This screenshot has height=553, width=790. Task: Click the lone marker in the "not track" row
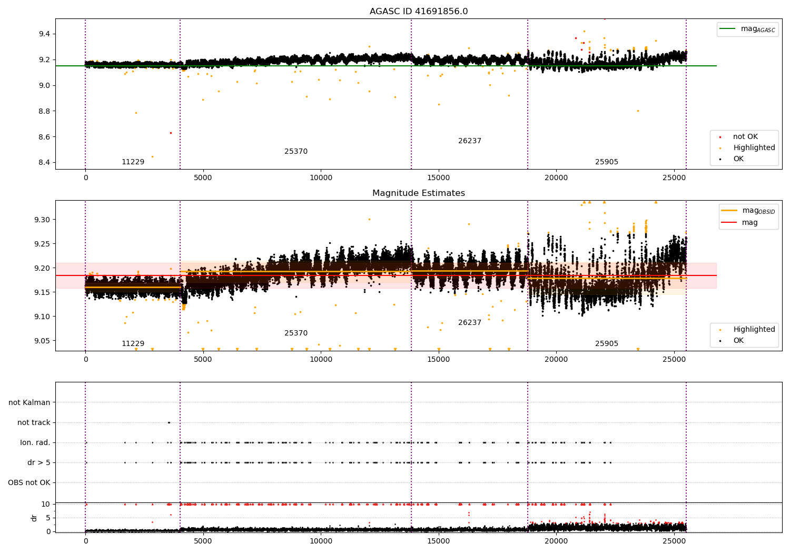(x=169, y=422)
